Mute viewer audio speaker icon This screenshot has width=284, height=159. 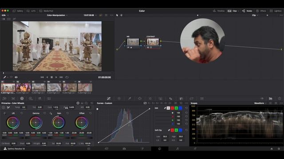point(16,77)
